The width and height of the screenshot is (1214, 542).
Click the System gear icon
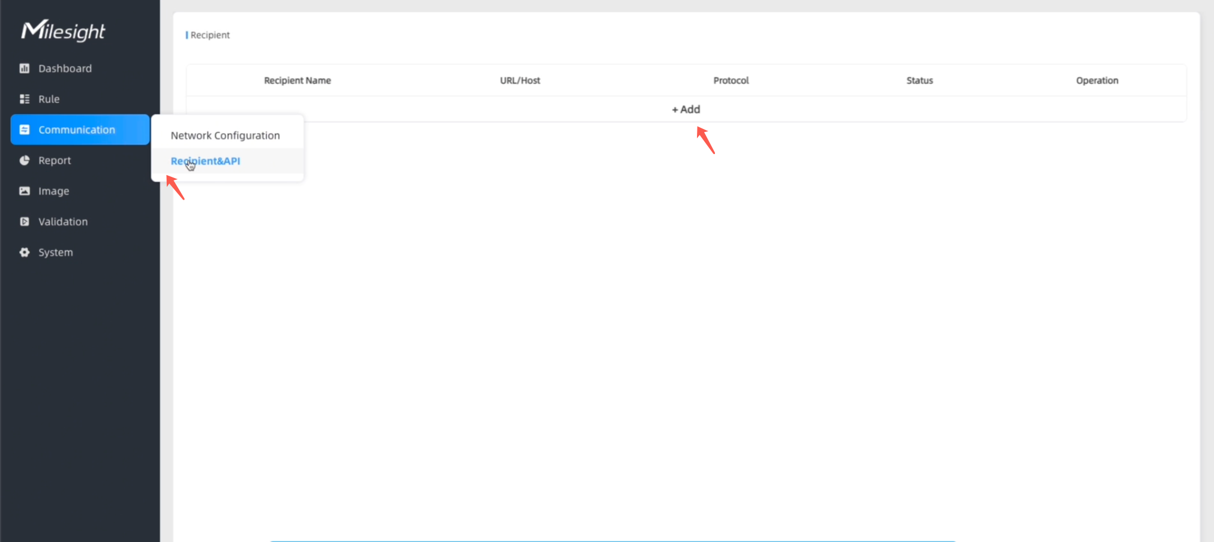coord(25,252)
